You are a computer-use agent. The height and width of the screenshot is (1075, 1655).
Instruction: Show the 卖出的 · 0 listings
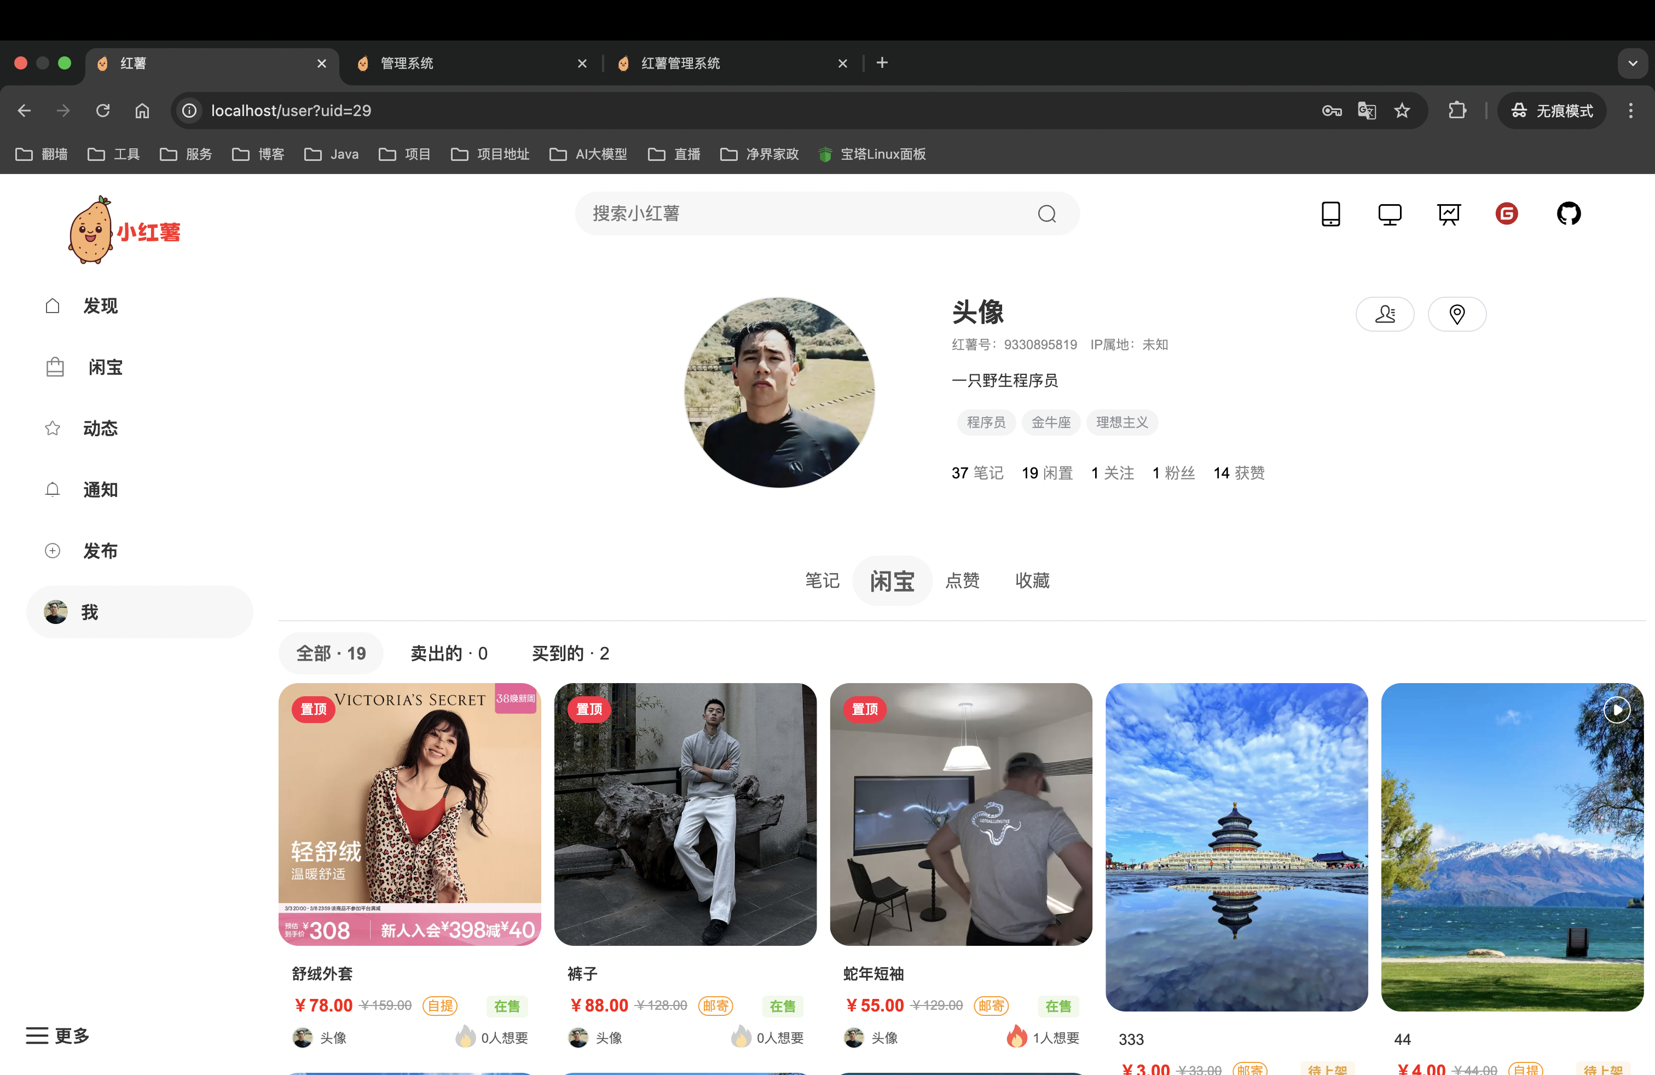tap(449, 653)
